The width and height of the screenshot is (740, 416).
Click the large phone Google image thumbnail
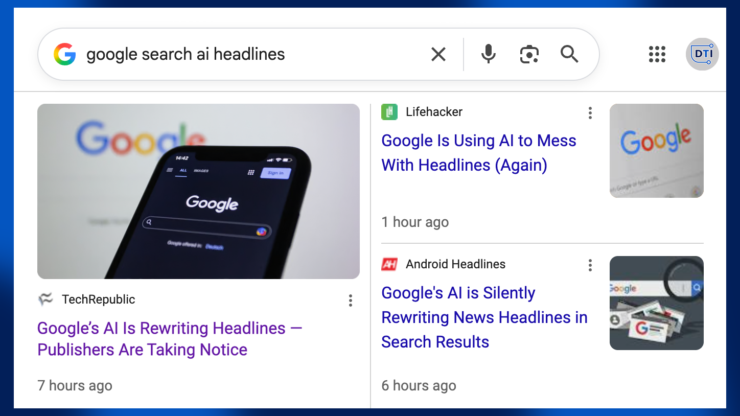tap(198, 191)
